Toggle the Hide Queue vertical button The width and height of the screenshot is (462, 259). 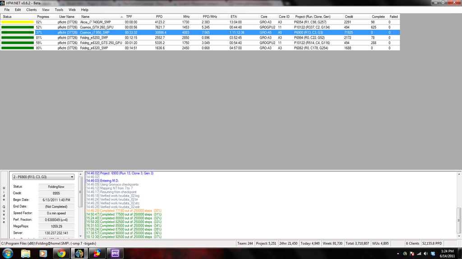point(4,205)
